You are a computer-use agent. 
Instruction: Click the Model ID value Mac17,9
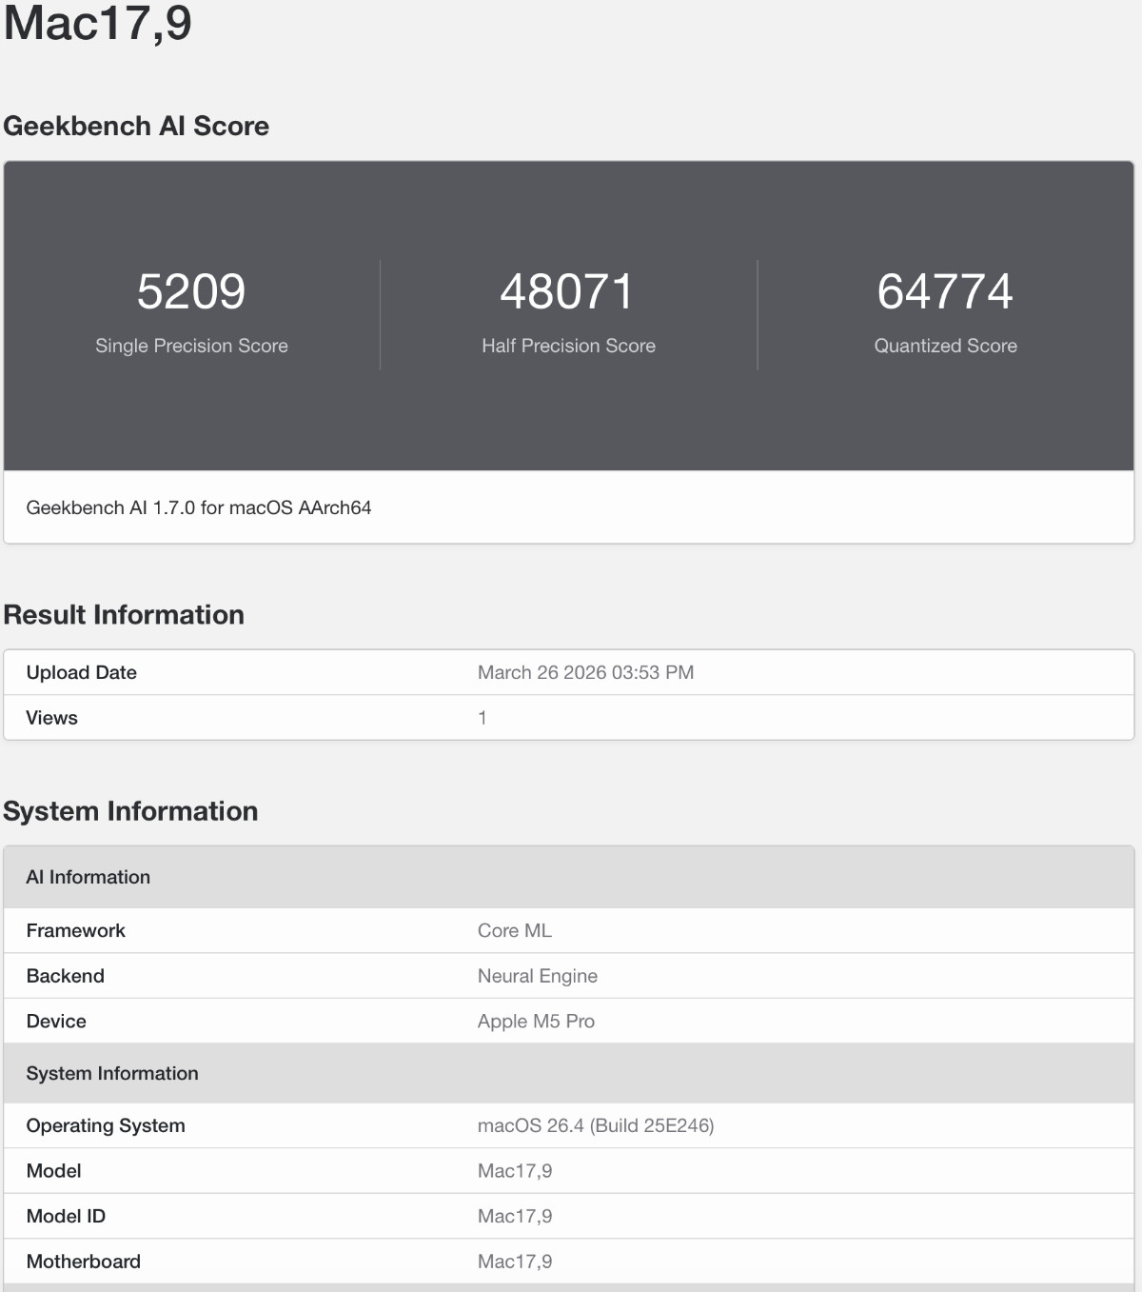tap(513, 1215)
